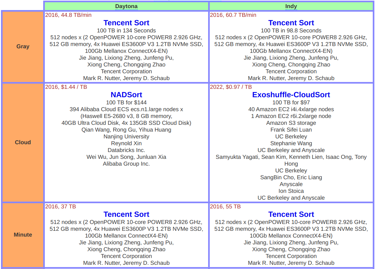Click 'Samyukta Yagati, Sean Kim, Kenneth Lien' line
Viewport: 376px width, 269px height.
pos(291,157)
